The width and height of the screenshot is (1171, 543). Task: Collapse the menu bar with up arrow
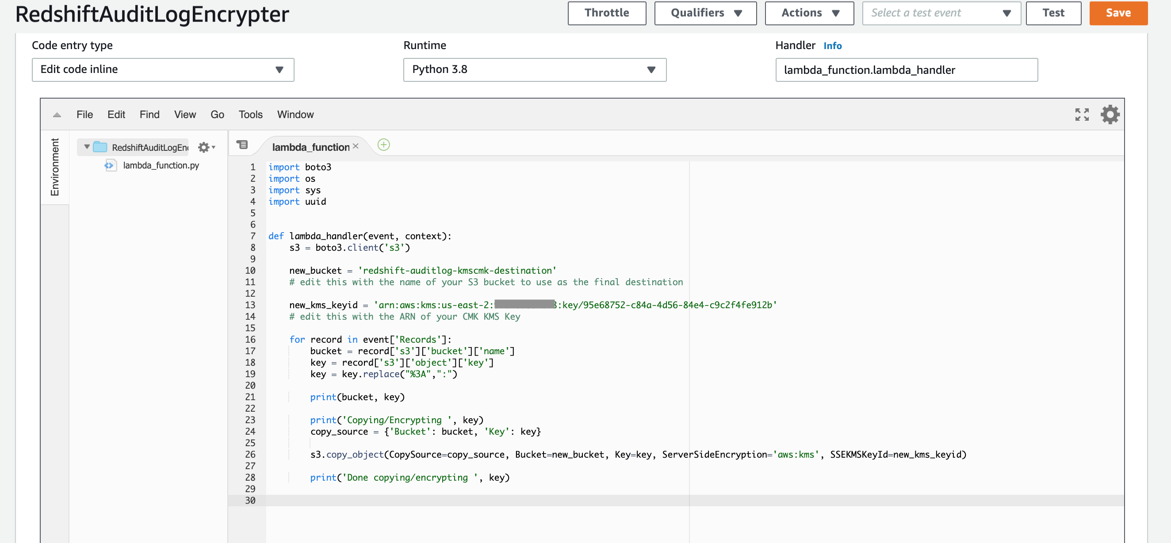pyautogui.click(x=57, y=115)
